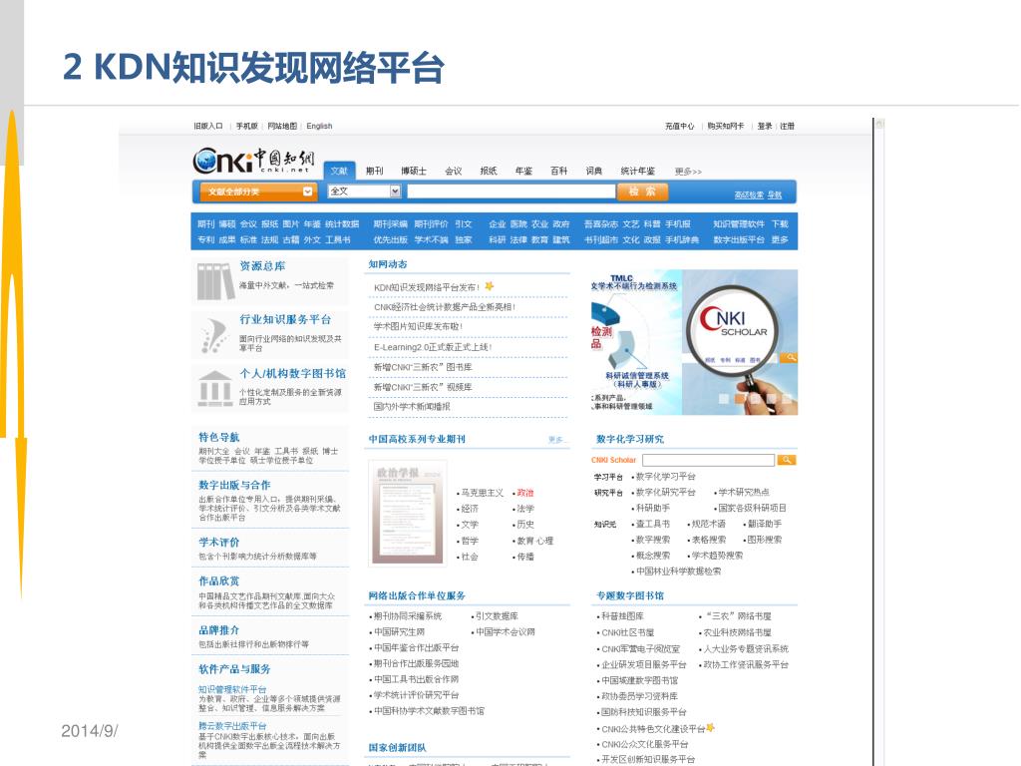Viewport: 1021px width, 766px height.
Task: Open 国内外学术新闻播报 news item
Action: tap(412, 407)
